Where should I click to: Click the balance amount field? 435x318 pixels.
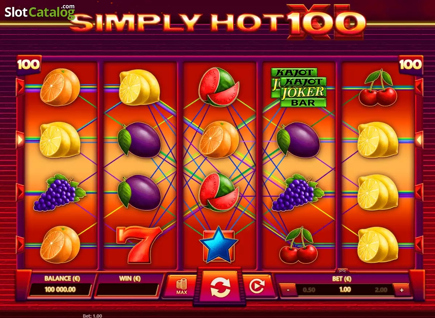pos(60,290)
